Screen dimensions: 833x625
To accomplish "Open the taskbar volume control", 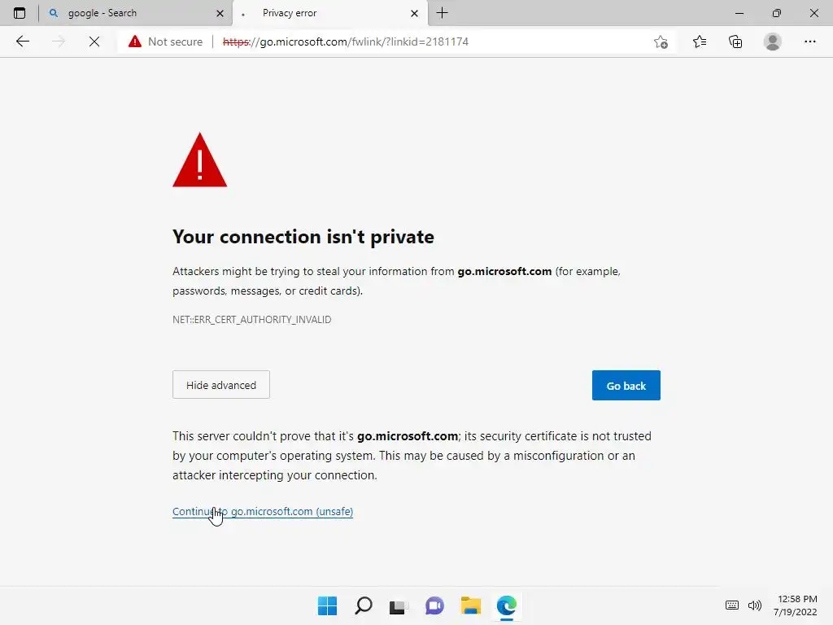I will 755,605.
